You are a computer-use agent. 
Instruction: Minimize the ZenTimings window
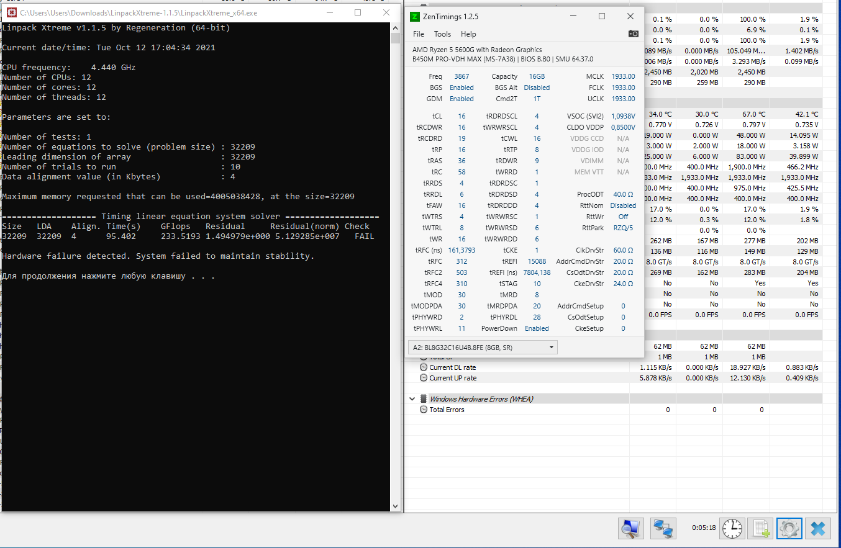tap(572, 16)
